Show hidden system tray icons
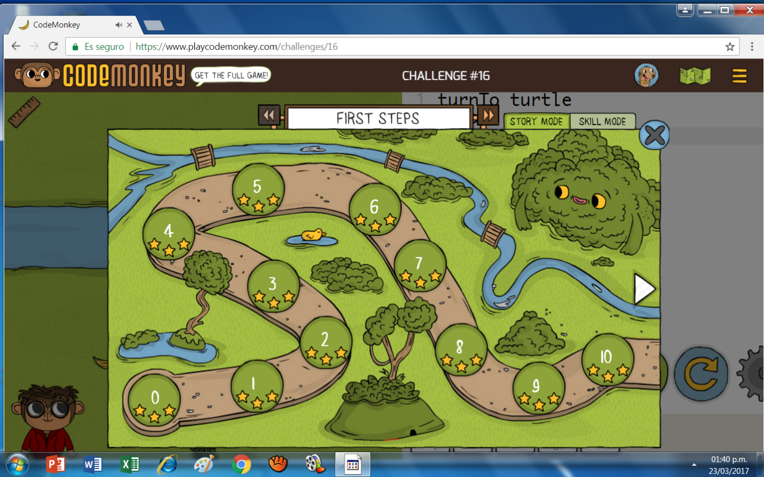Image resolution: width=764 pixels, height=477 pixels. point(694,465)
